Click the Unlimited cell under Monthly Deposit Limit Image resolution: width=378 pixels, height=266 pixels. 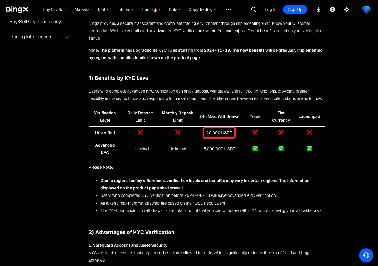(178, 149)
